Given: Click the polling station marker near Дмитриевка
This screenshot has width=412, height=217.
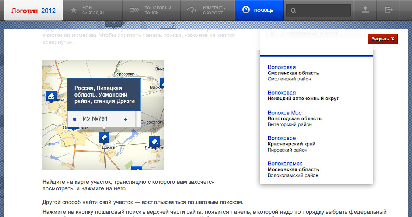Looking at the screenshot, I should pos(154,141).
